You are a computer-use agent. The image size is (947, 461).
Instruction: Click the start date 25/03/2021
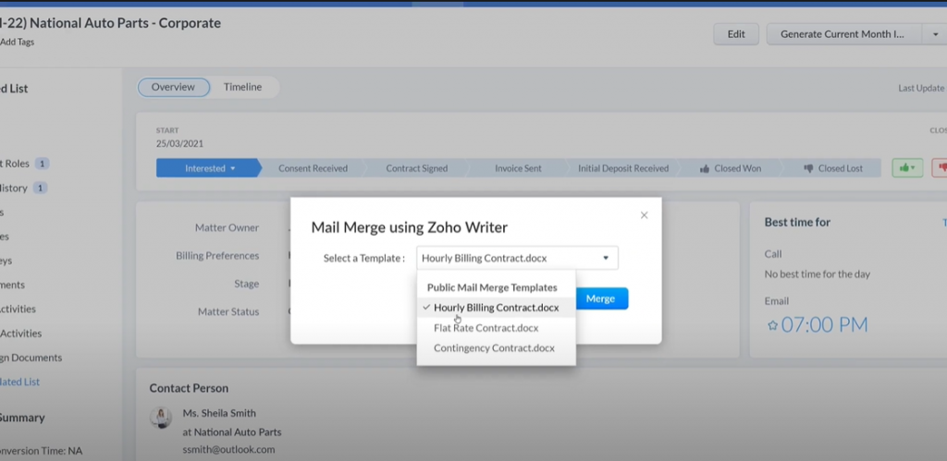pos(179,143)
